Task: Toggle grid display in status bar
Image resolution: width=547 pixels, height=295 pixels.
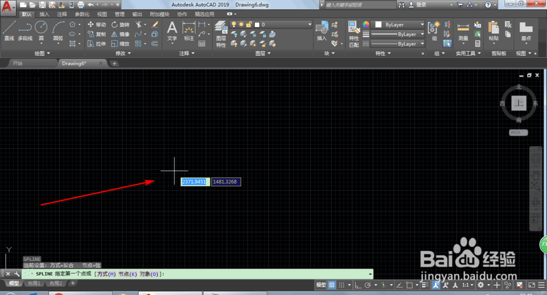Action: click(332, 285)
